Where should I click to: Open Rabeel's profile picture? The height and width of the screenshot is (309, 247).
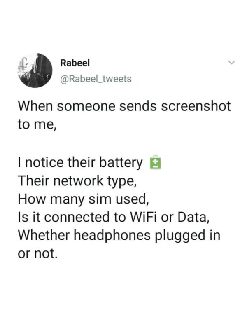35,70
